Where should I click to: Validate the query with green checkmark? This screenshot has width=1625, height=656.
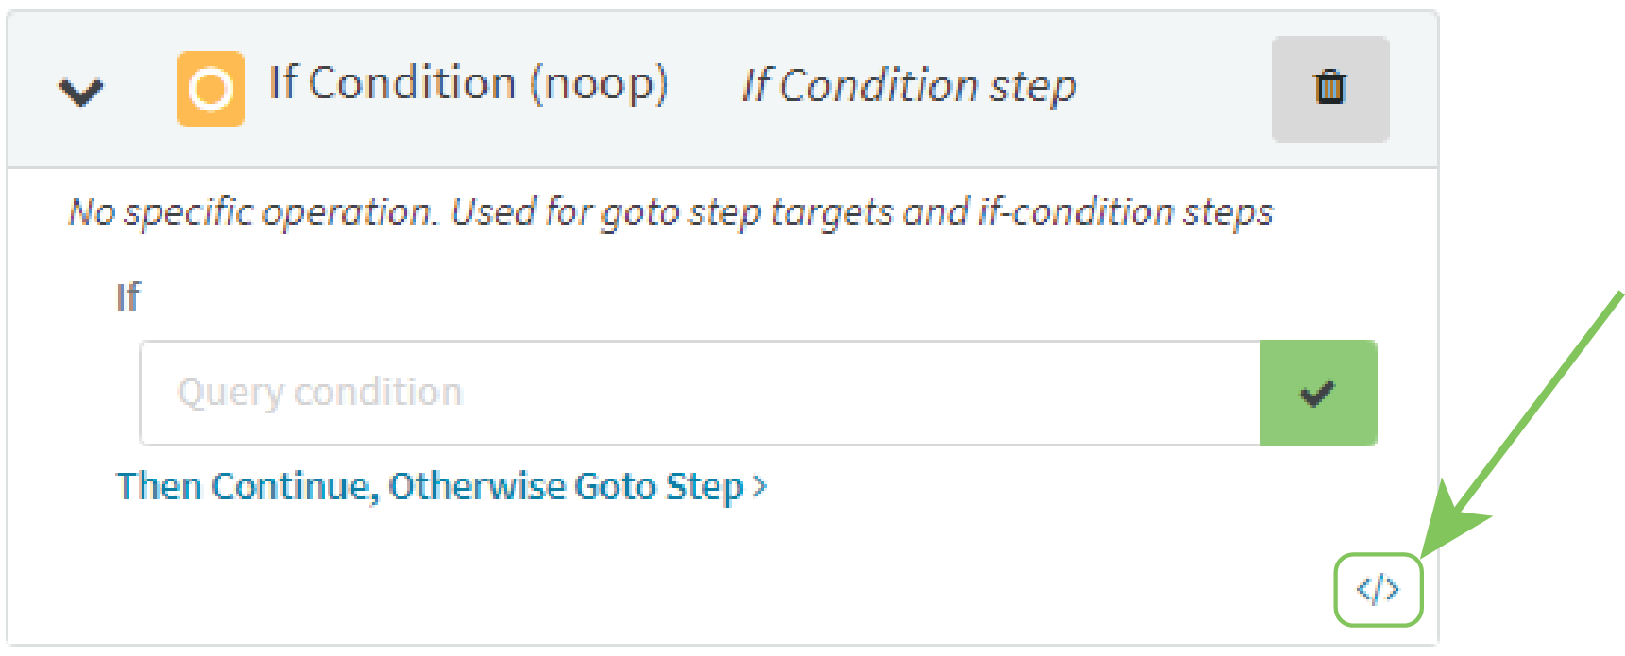(x=1318, y=393)
